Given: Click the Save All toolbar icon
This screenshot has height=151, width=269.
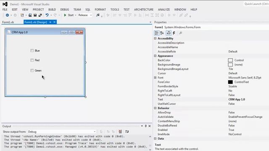Looking at the screenshot, I should (x=40, y=15).
